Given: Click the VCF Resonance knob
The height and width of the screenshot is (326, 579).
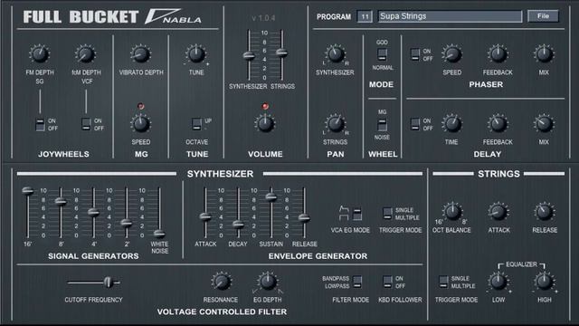Looking at the screenshot, I should [x=221, y=282].
